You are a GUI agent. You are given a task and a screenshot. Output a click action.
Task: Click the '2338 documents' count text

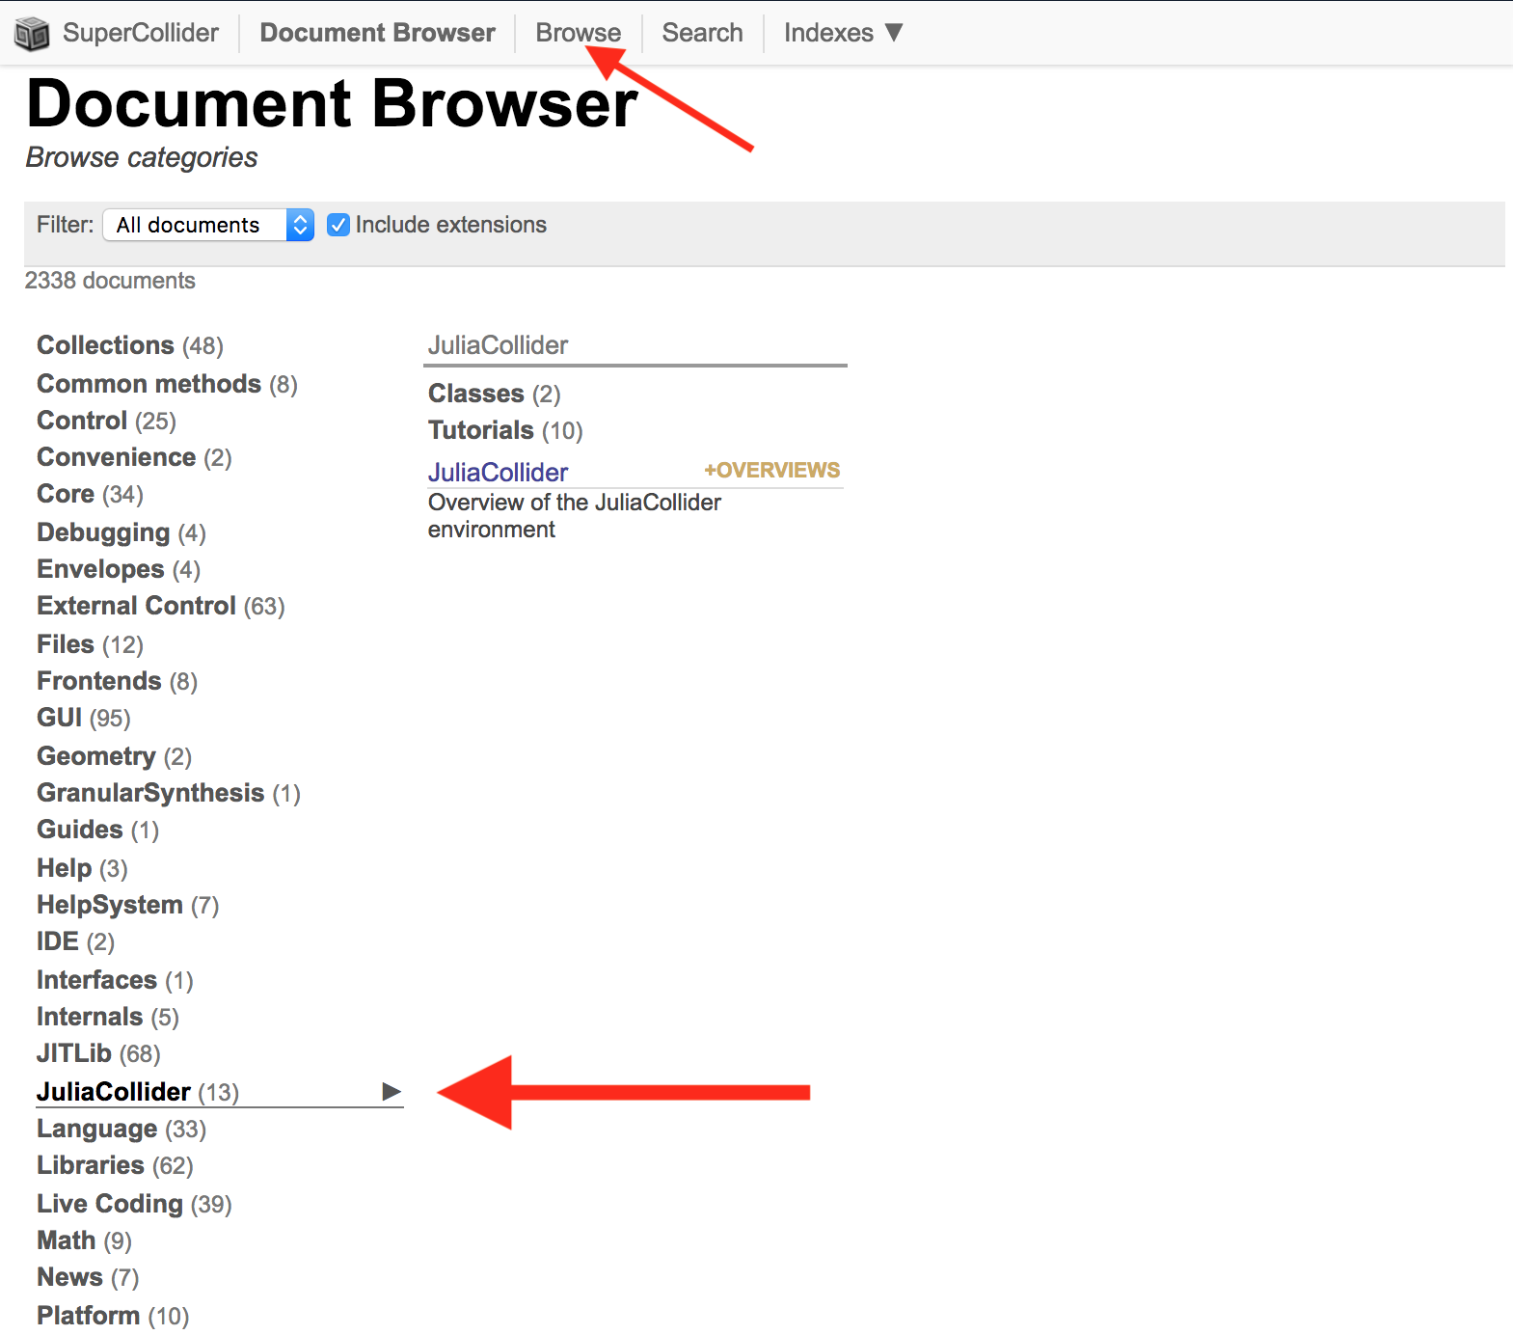tap(110, 281)
